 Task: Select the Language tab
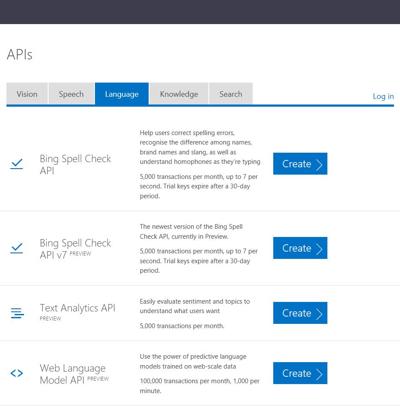pos(122,94)
